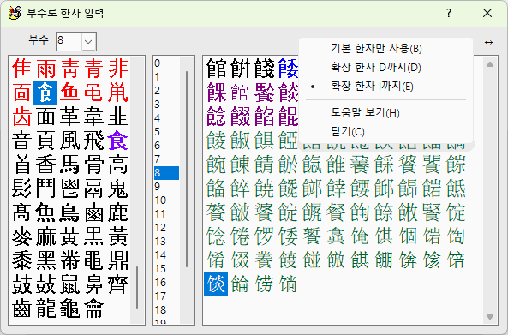Image resolution: width=508 pixels, height=335 pixels.
Task: Select the 風 wind radical
Action: click(x=69, y=141)
